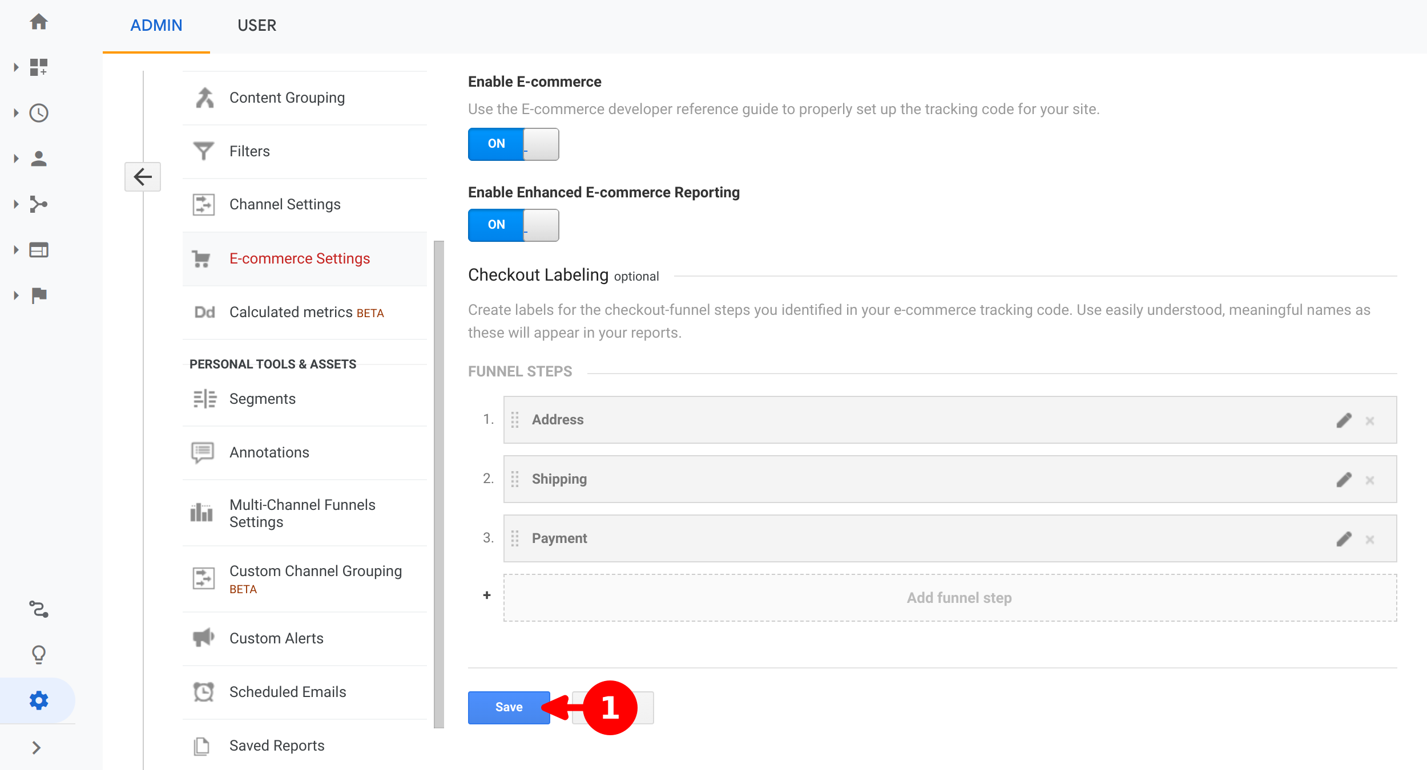Image resolution: width=1427 pixels, height=770 pixels.
Task: Click the Admin gear icon
Action: pos(39,700)
